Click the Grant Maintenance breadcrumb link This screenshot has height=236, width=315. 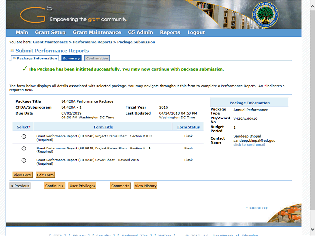coord(51,42)
